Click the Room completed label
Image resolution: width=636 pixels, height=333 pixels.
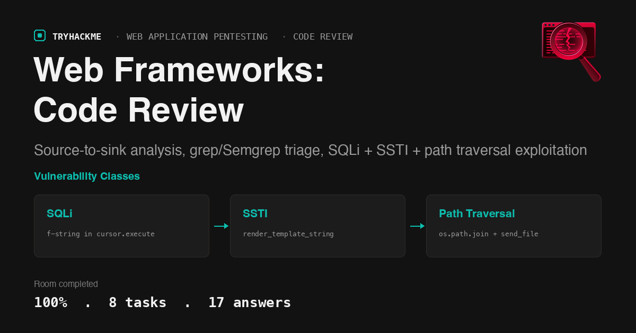coord(66,284)
